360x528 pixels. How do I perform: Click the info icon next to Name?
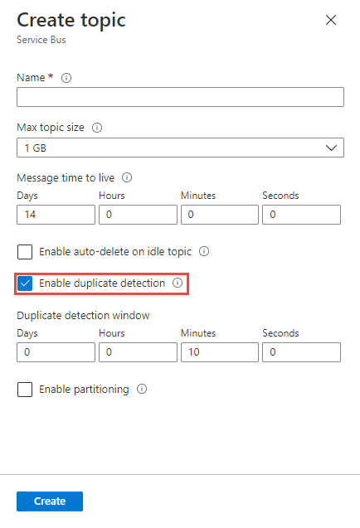coord(66,78)
